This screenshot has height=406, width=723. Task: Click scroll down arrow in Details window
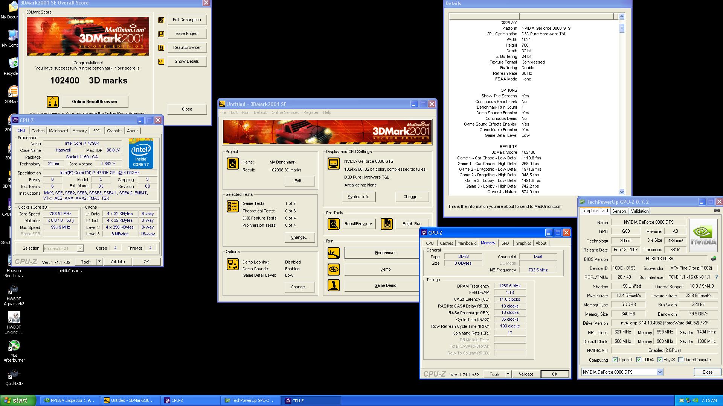622,192
